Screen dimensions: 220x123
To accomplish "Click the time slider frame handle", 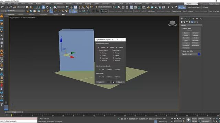I will [x=14, y=112].
